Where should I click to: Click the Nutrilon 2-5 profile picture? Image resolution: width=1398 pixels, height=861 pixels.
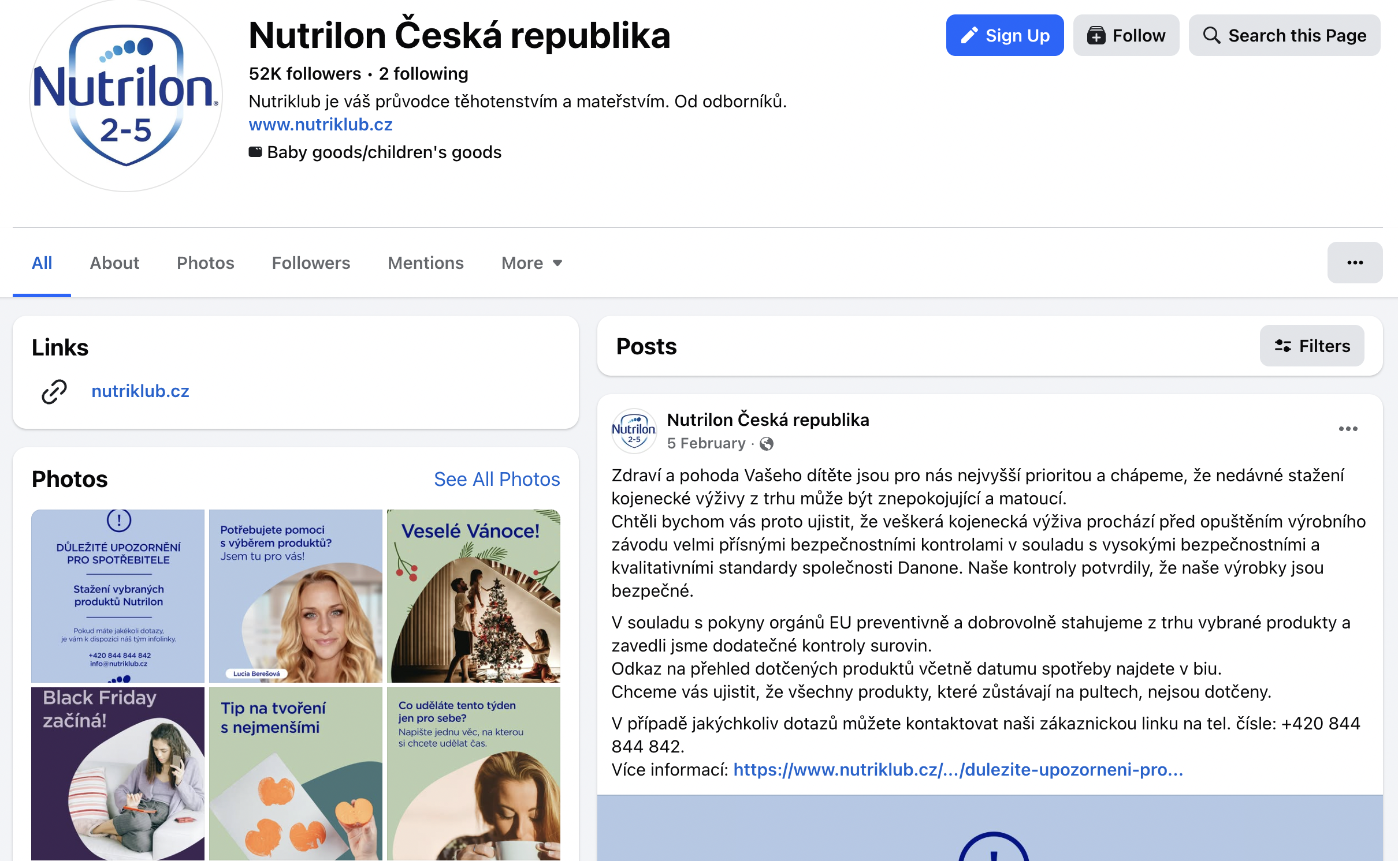(125, 95)
